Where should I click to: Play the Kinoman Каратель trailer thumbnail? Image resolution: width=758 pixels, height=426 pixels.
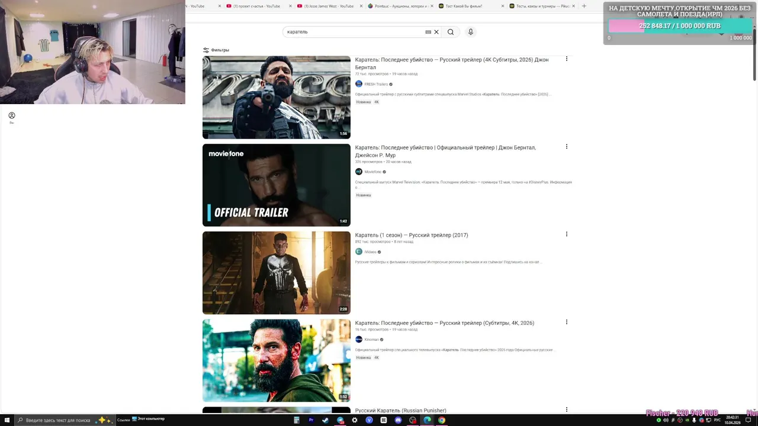pos(277,360)
